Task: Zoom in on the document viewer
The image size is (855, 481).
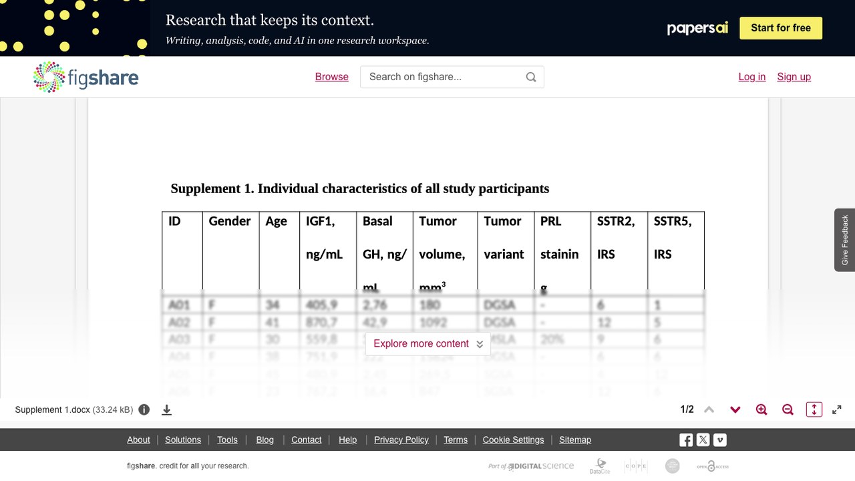Action: pos(761,410)
